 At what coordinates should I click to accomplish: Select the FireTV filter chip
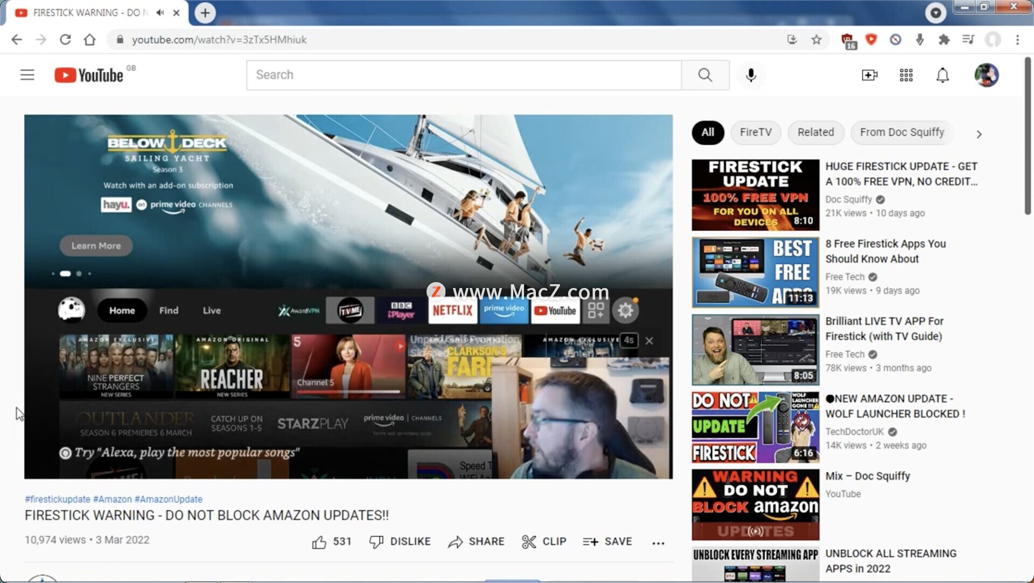pos(756,132)
